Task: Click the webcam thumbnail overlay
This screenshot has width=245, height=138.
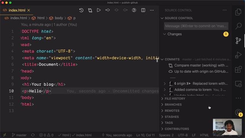Action: (227, 127)
